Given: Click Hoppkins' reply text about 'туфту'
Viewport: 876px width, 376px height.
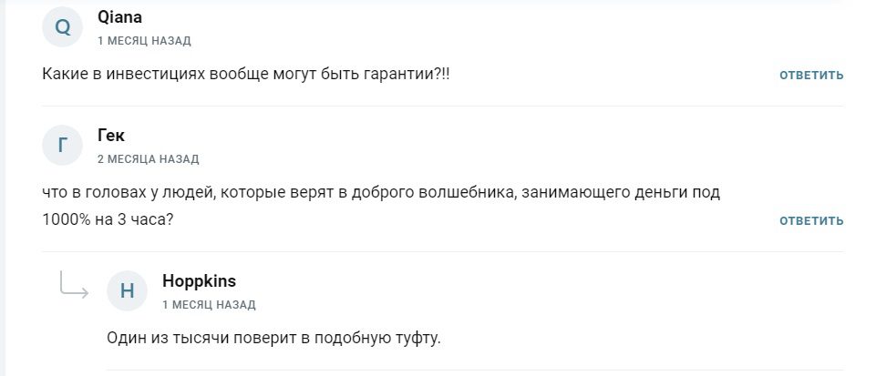Looking at the screenshot, I should (x=273, y=339).
